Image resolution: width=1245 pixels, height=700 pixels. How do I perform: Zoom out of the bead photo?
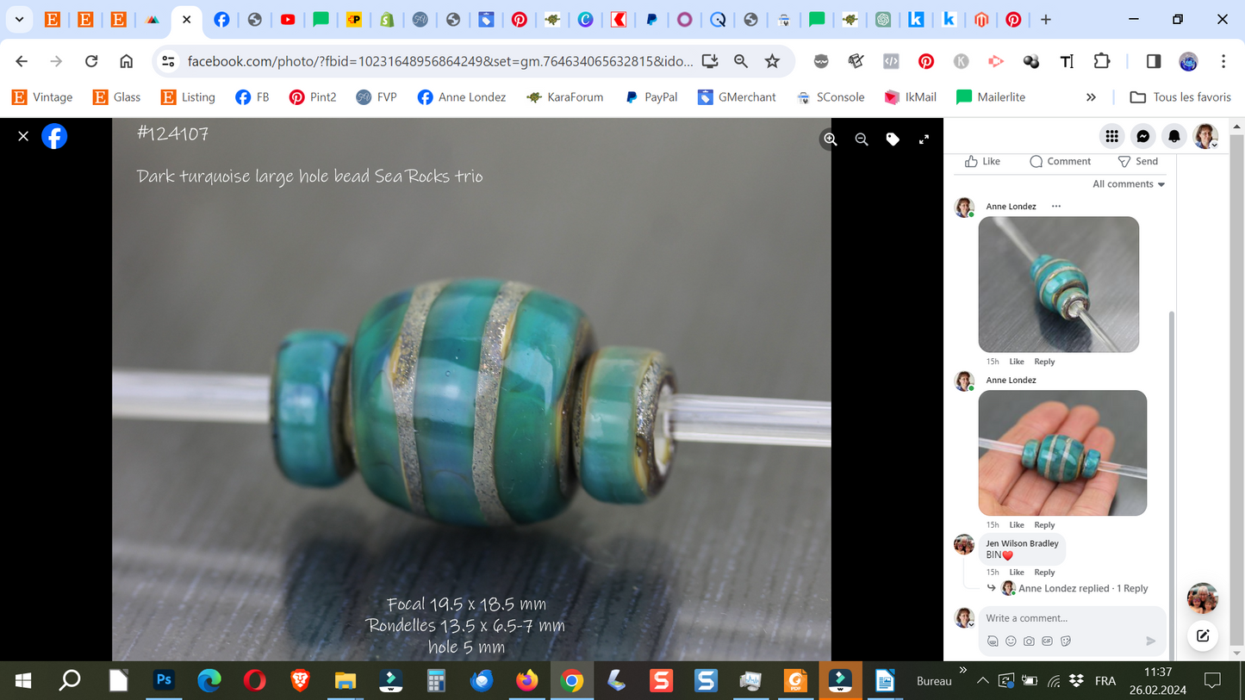tap(861, 139)
